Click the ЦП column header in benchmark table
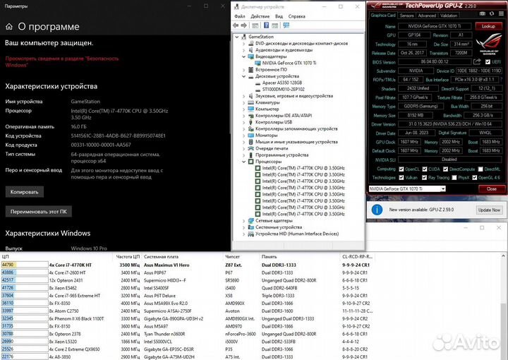Viewport: 508px width, 360px height. tap(6, 257)
